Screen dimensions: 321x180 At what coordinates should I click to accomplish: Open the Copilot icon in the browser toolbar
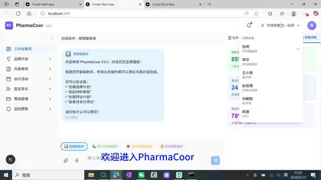click(x=316, y=13)
